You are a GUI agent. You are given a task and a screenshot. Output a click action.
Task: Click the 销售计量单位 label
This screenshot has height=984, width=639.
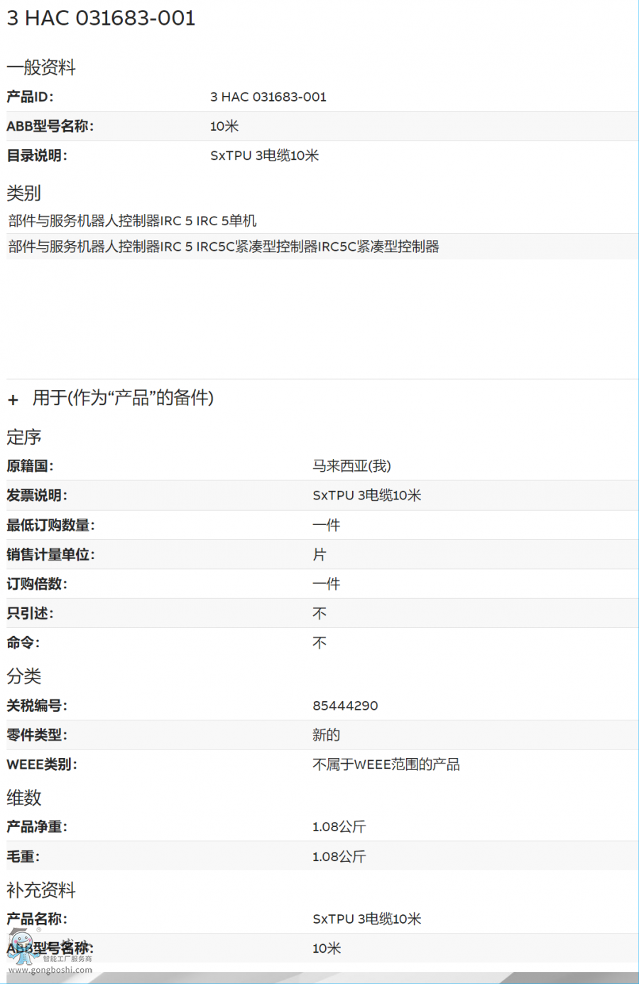50,554
